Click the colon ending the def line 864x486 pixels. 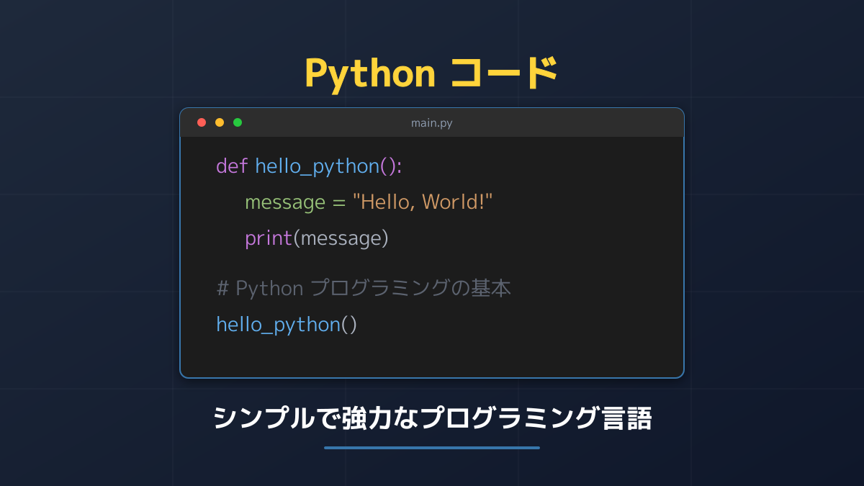click(x=400, y=167)
